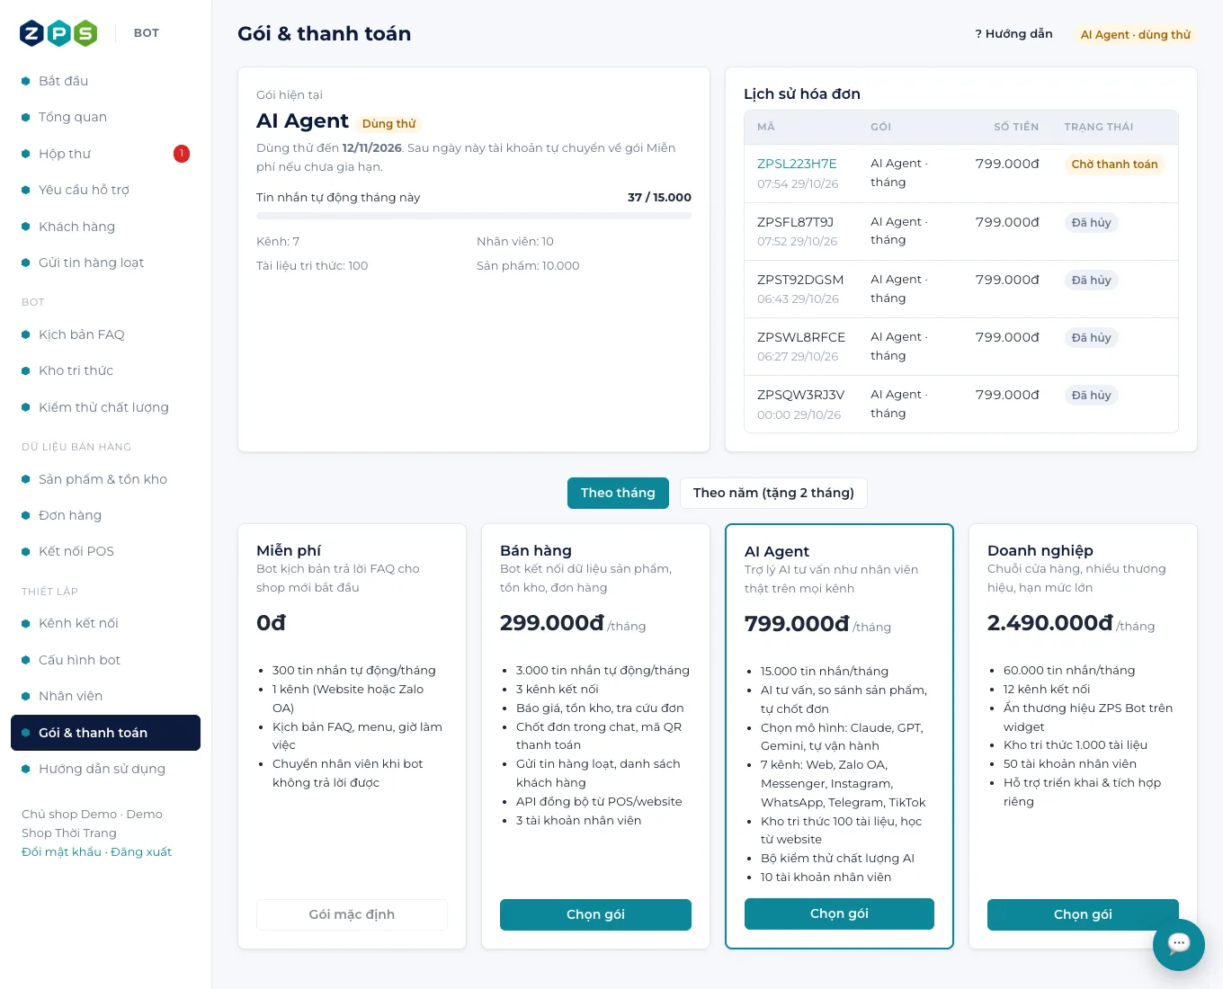1223x989 pixels.
Task: Click the red unread badge on Hộp thư
Action: (182, 154)
